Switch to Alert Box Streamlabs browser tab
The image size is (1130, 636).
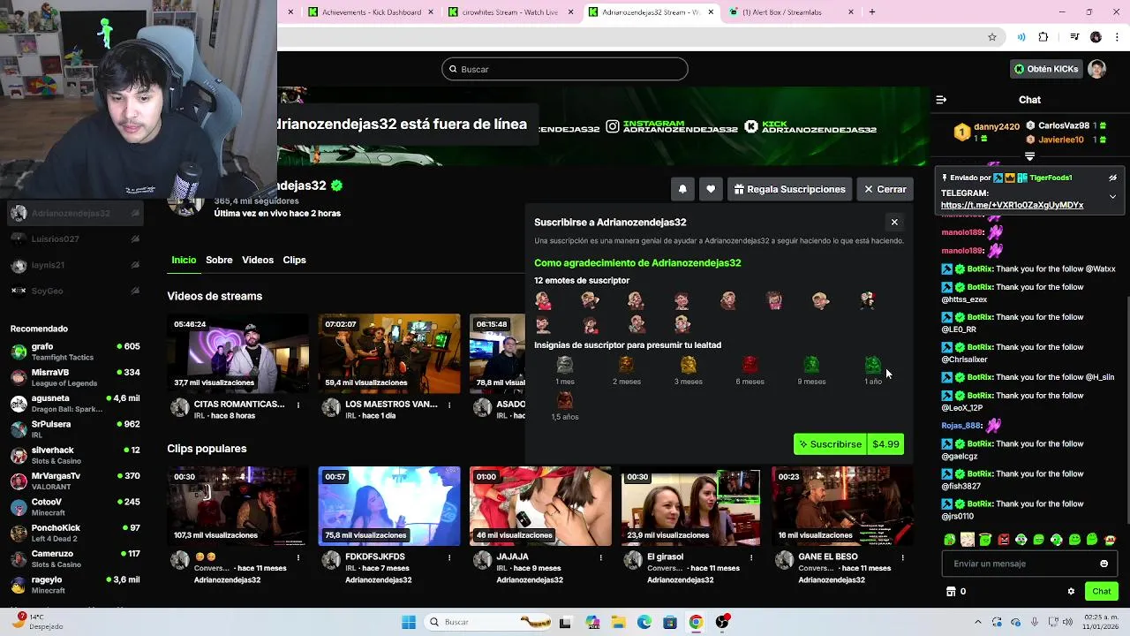point(792,11)
